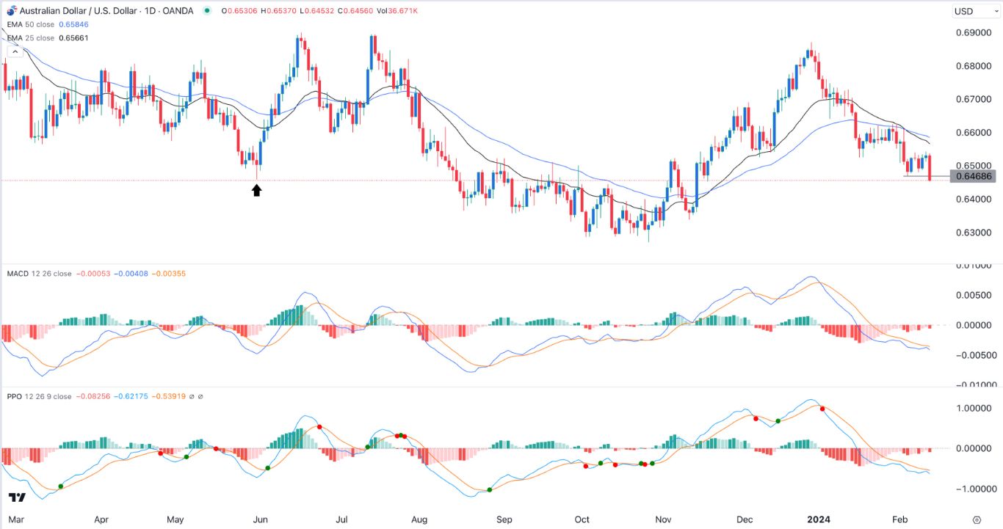Collapse the indicator legend using the chevron
This screenshot has height=529, width=1003.
[x=15, y=51]
